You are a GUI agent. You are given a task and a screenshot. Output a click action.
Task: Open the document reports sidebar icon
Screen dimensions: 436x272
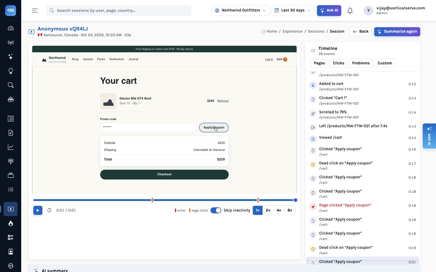(11, 133)
